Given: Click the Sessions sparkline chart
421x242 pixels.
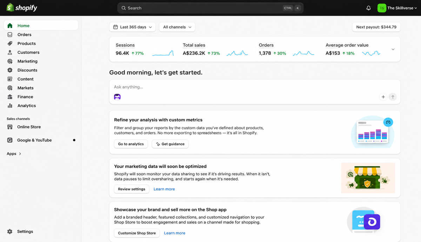Looking at the screenshot, I should (163, 53).
